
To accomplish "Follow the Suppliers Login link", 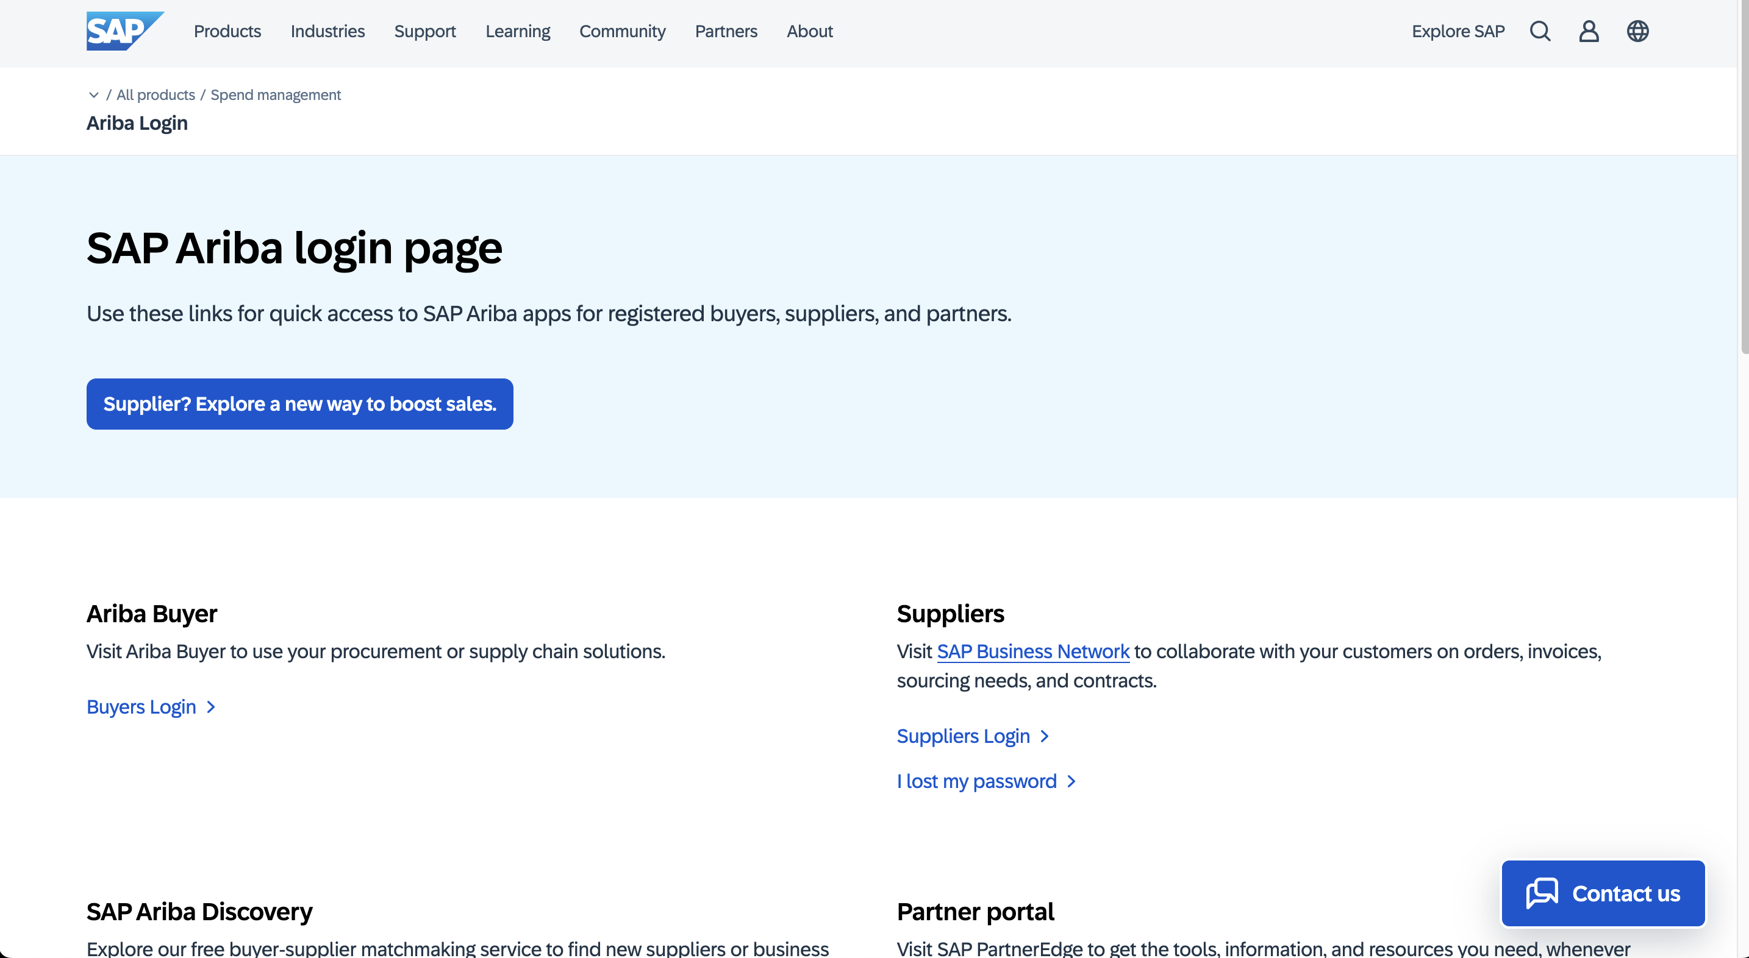I will click(x=973, y=736).
